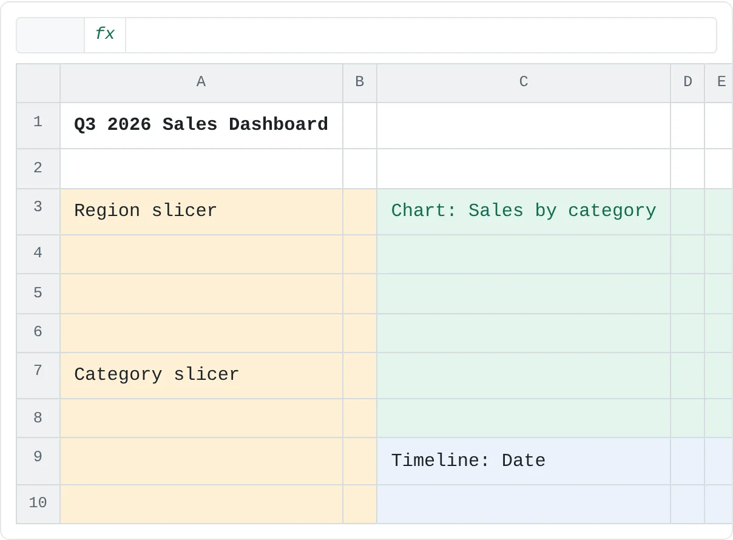
Task: Click the fx function icon
Action: (105, 35)
